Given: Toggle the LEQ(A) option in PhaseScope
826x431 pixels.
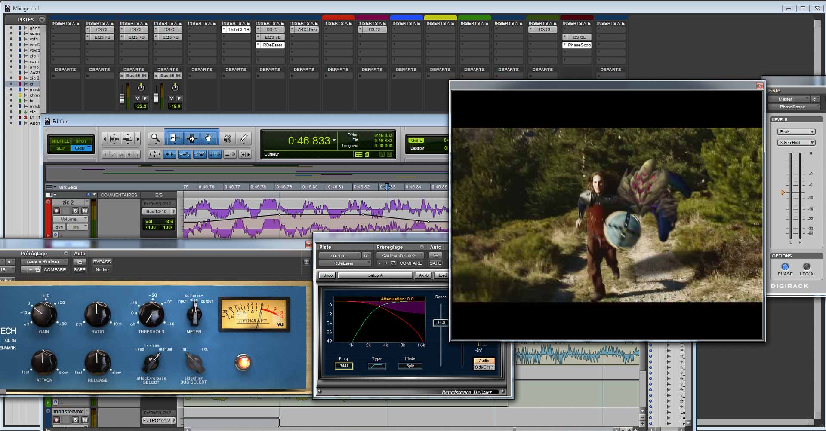Looking at the screenshot, I should coord(807,267).
